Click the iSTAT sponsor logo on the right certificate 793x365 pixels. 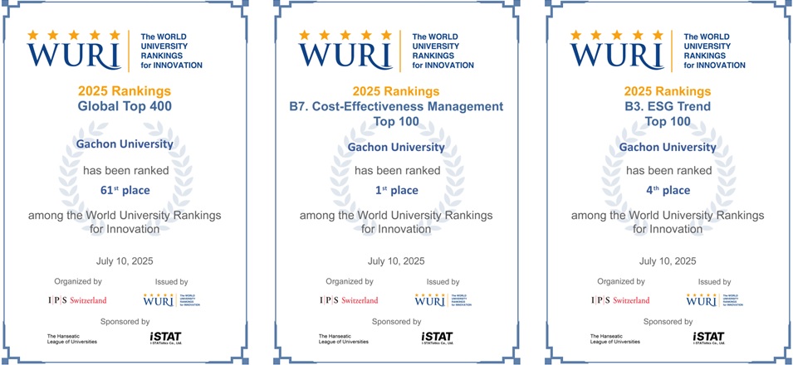(708, 337)
